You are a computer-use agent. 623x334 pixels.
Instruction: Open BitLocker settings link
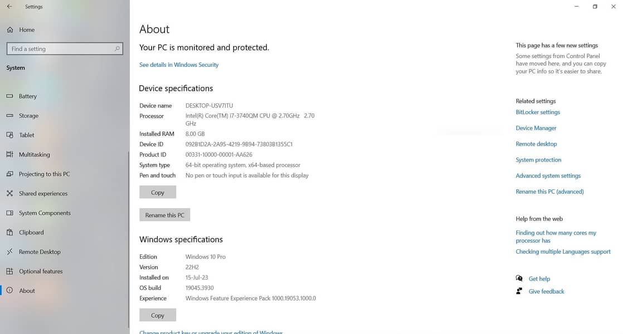[x=538, y=112]
